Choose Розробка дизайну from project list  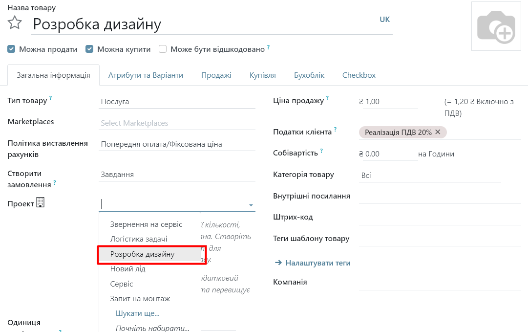click(x=142, y=254)
